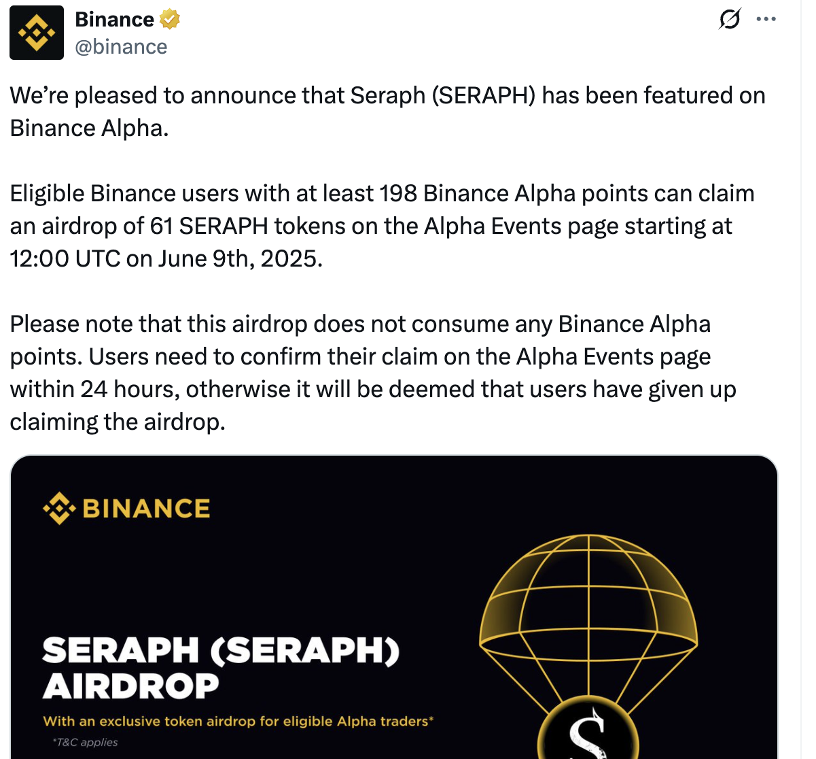Viewport: 816px width, 759px height.
Task: Open the airdrop banner image
Action: [x=393, y=607]
